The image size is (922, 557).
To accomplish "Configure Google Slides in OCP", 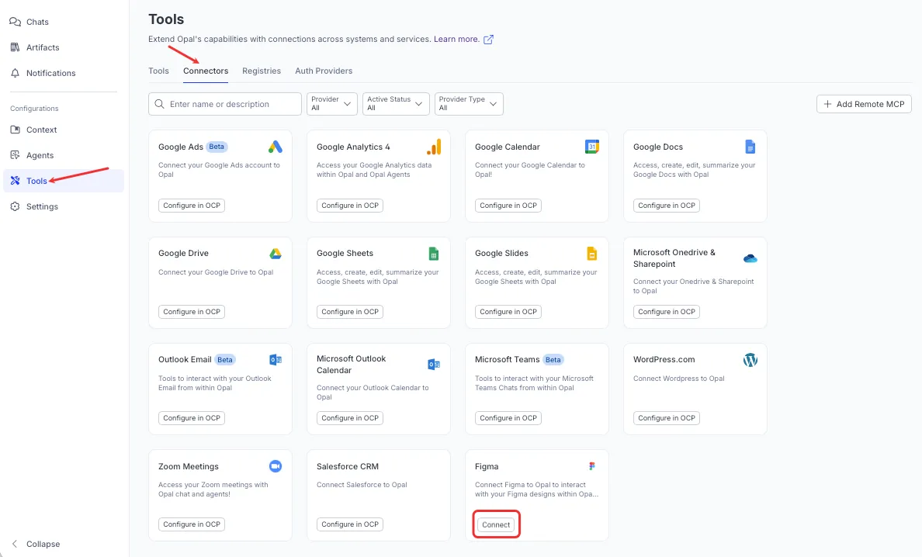I will 508,312.
